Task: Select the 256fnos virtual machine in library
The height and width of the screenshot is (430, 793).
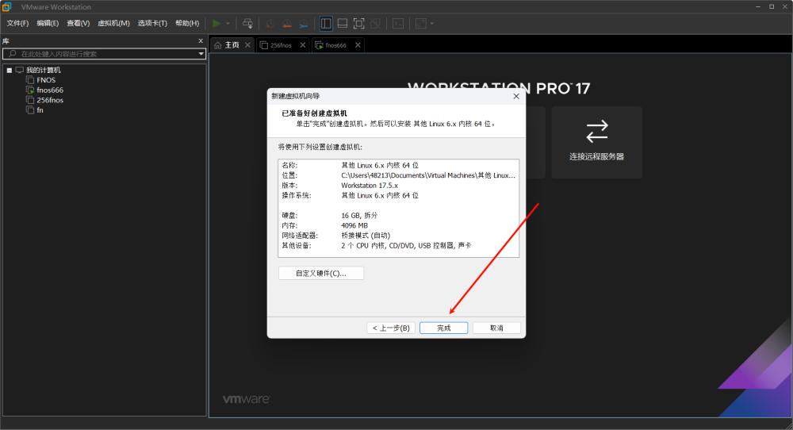Action: tap(49, 100)
